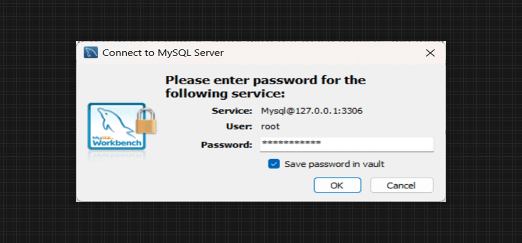Click the 'Please enter password' heading
522x243 pixels.
tap(265, 80)
